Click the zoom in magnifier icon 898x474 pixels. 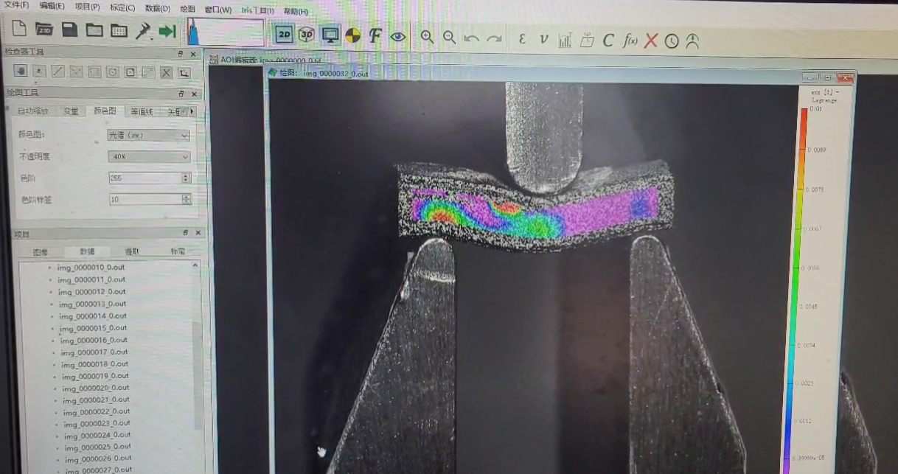pos(427,37)
